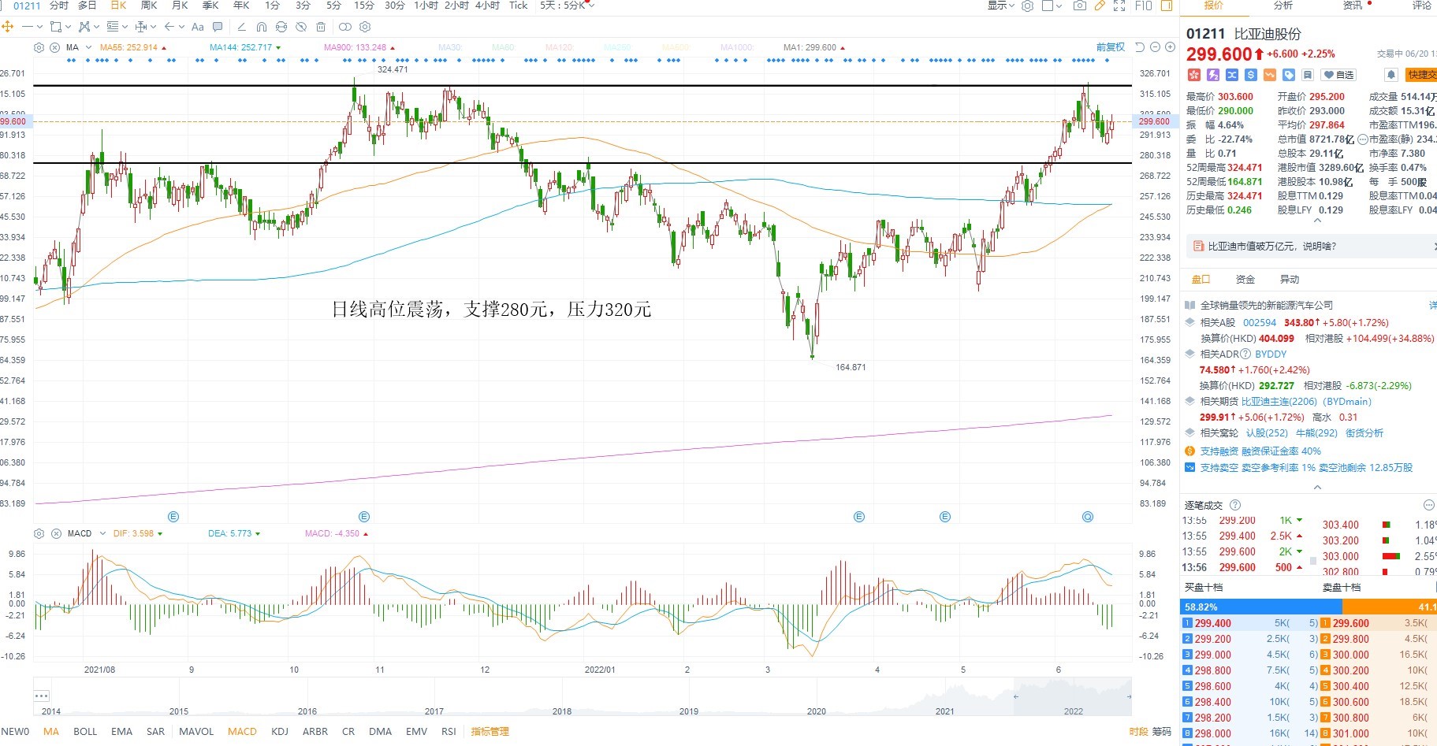Click the blue dollar badge icon

coord(1251,75)
